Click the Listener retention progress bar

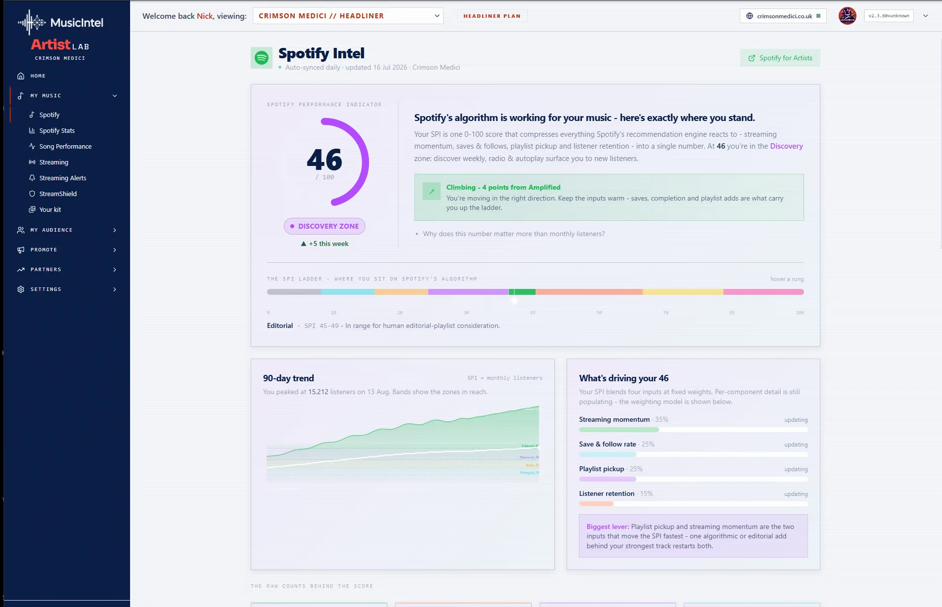coord(693,504)
